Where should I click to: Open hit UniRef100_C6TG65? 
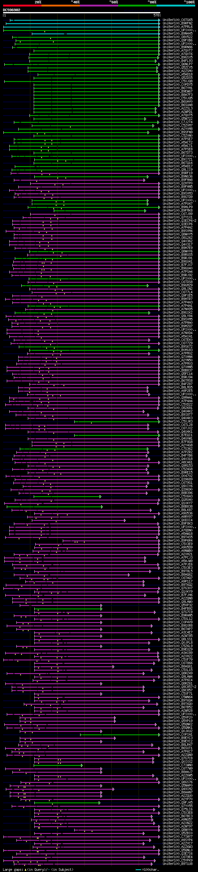pos(178,20)
